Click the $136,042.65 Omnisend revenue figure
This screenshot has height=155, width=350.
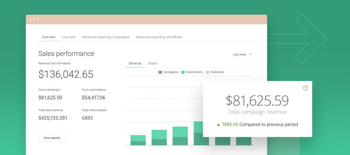click(65, 74)
